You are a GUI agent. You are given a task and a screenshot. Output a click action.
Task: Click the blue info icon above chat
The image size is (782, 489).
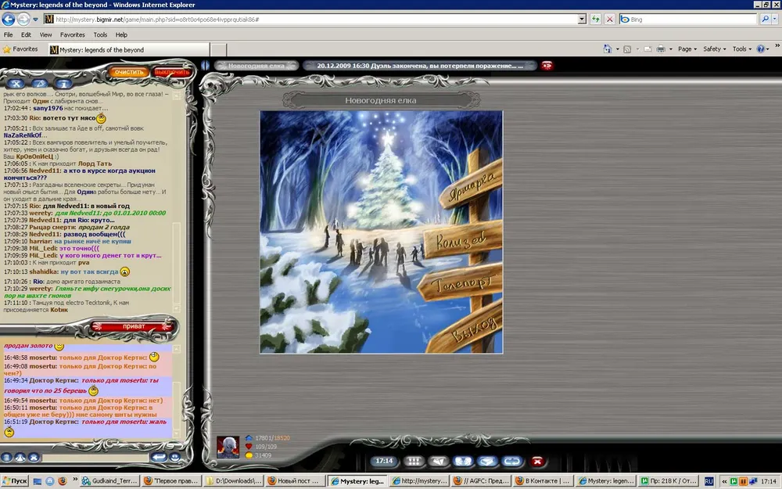(64, 84)
